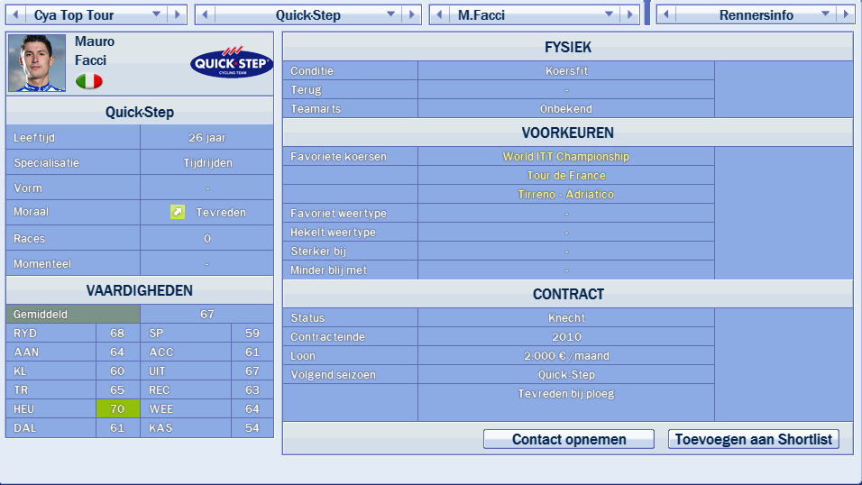Show next rider after M.Facci

(631, 15)
